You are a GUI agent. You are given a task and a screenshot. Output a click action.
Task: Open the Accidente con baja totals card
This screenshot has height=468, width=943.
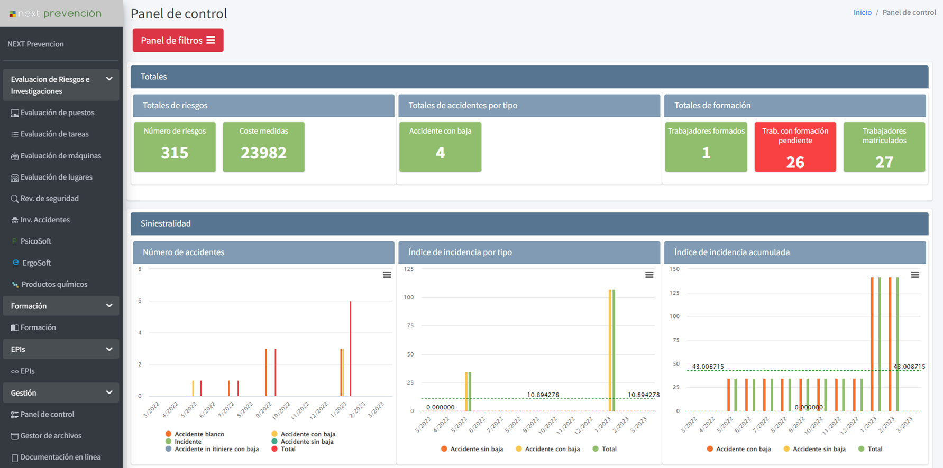pyautogui.click(x=440, y=147)
